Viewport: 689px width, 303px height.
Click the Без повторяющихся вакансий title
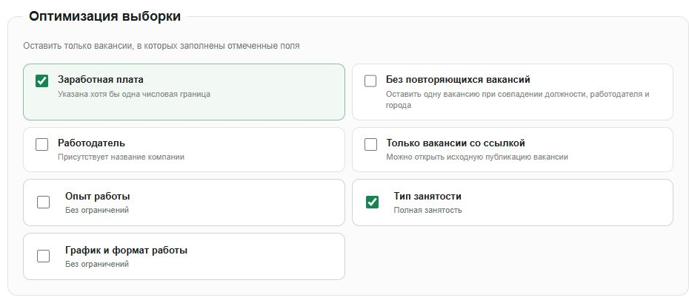coord(458,80)
